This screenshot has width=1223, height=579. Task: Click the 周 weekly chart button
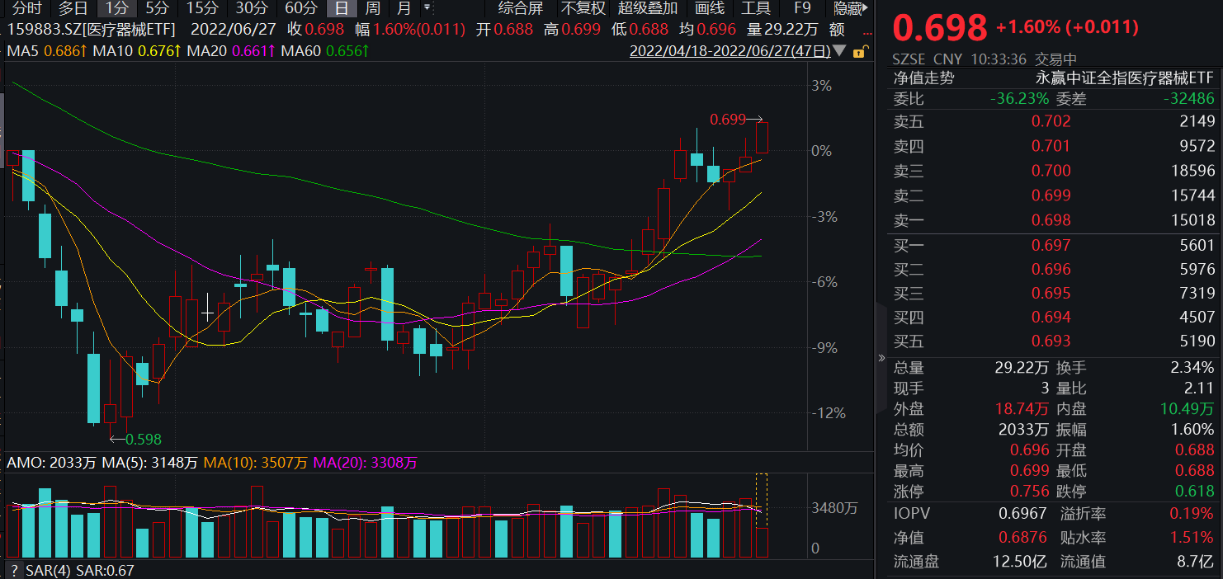coord(374,10)
